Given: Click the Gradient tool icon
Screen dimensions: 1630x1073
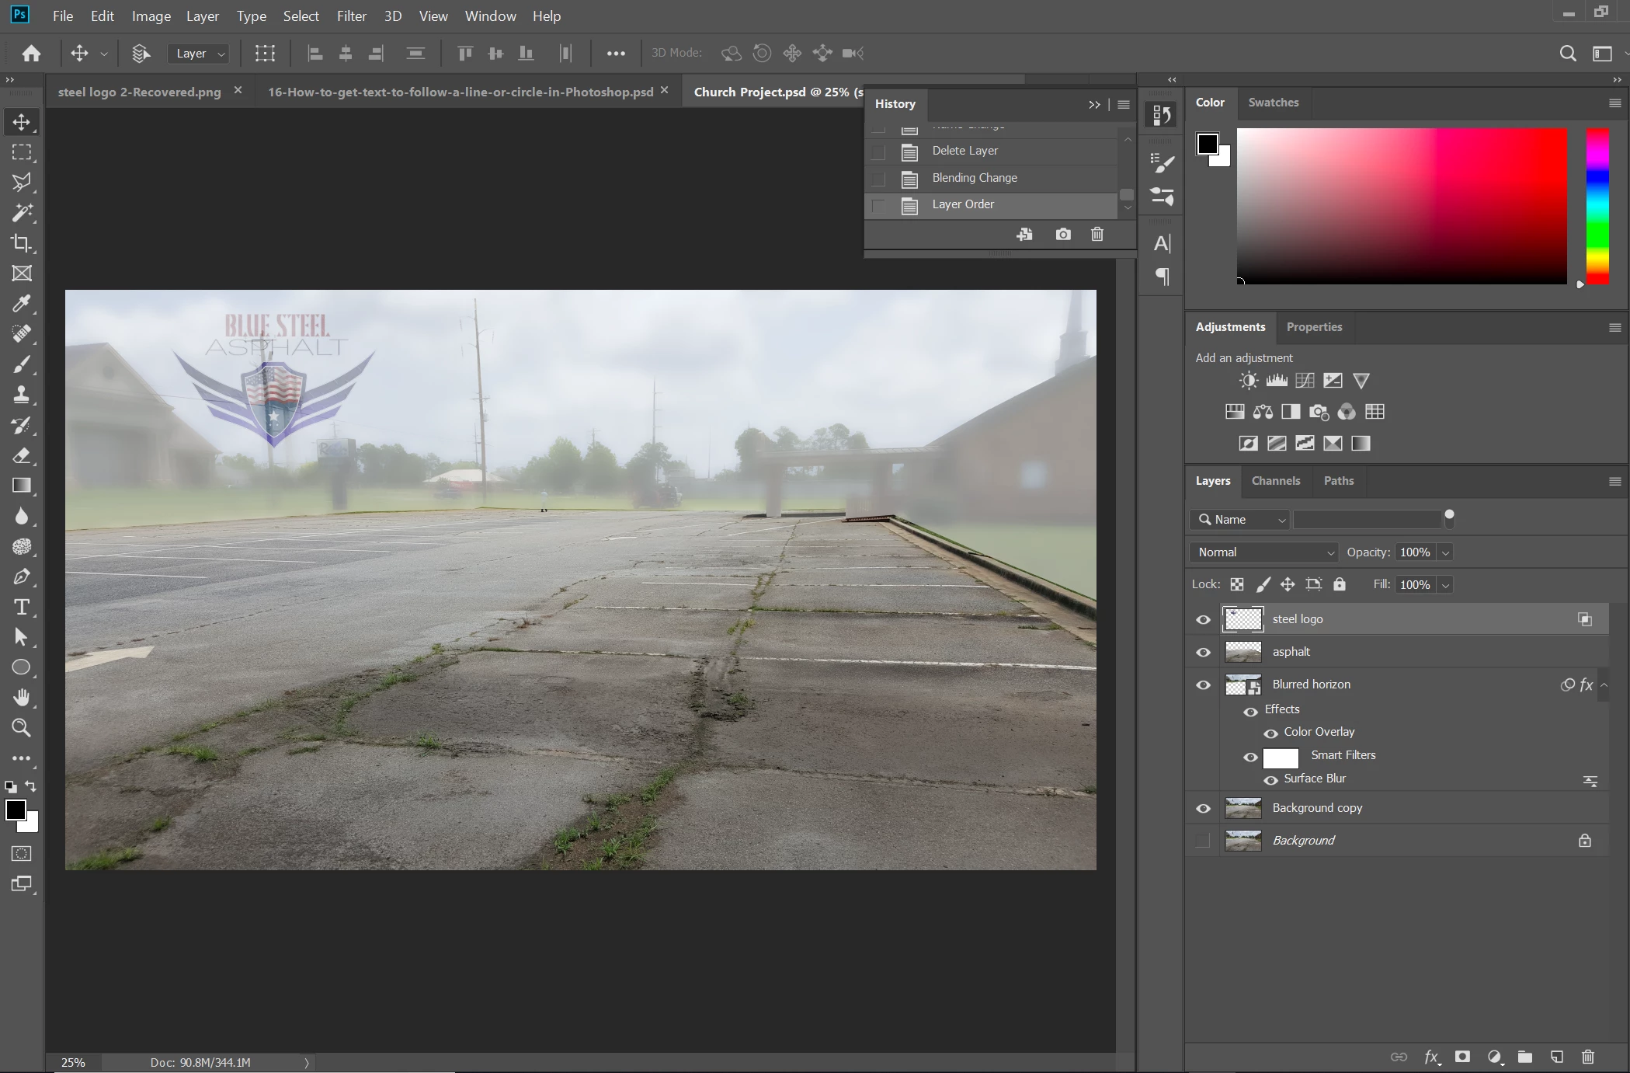Looking at the screenshot, I should pos(21,486).
